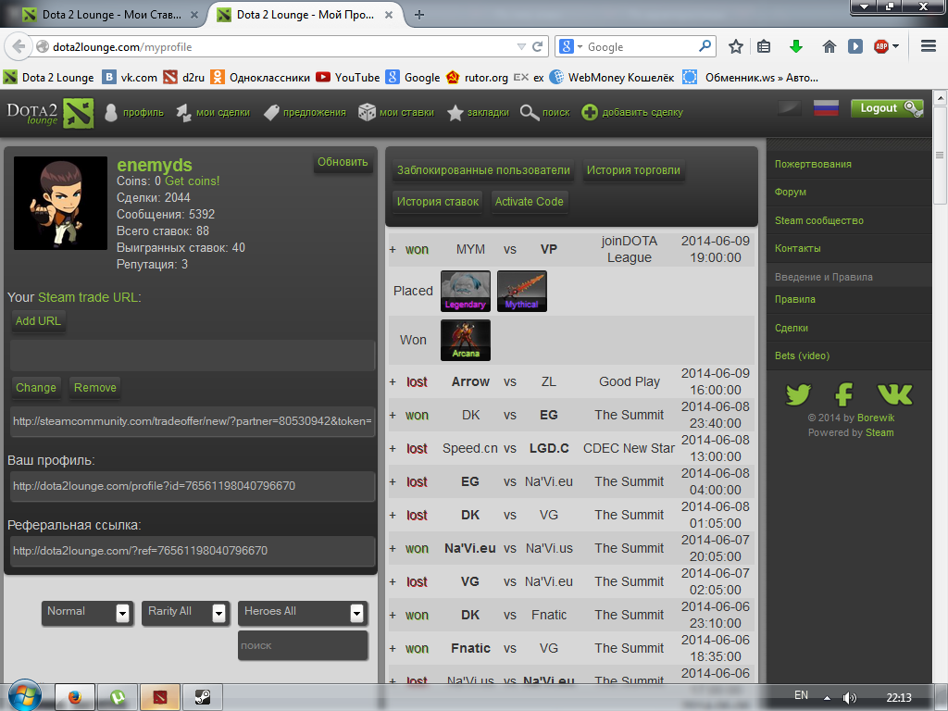Image resolution: width=948 pixels, height=711 pixels.
Task: Open the URL bar history dropdown arrow
Action: pos(521,46)
